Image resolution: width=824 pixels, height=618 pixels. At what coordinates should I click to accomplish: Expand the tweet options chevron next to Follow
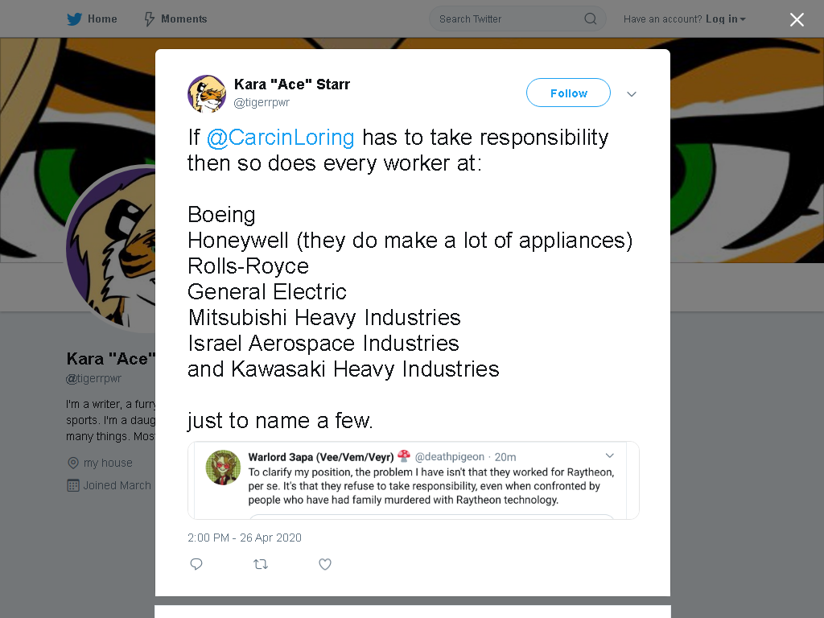(632, 94)
